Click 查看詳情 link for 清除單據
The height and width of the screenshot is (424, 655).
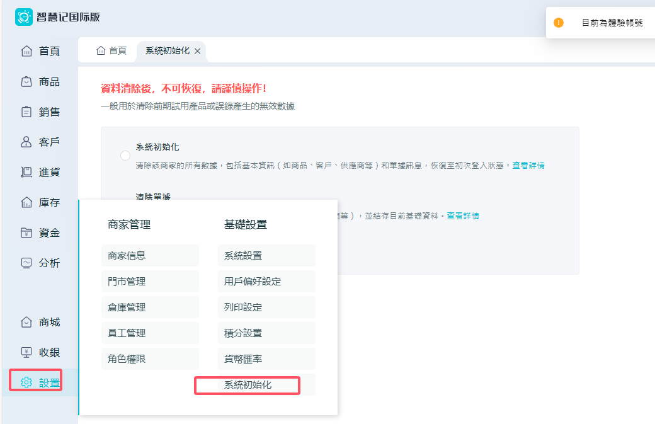462,215
